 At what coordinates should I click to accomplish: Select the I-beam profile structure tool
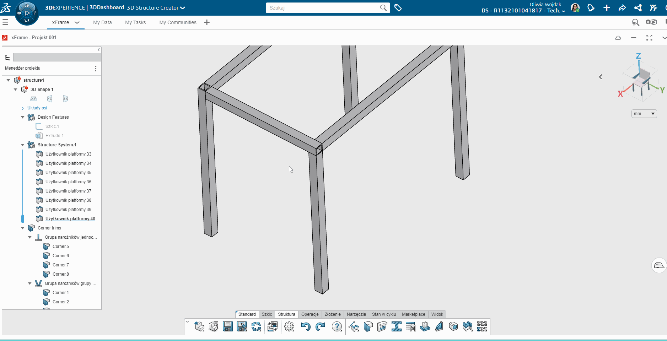(396, 326)
